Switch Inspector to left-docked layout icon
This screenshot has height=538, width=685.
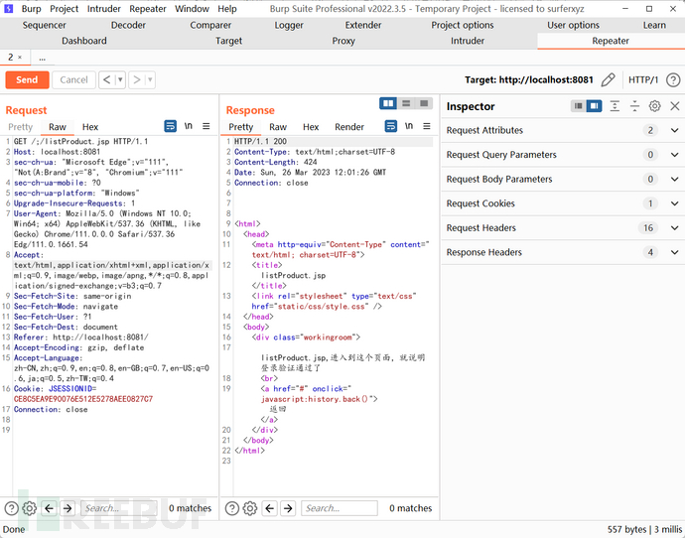point(579,105)
